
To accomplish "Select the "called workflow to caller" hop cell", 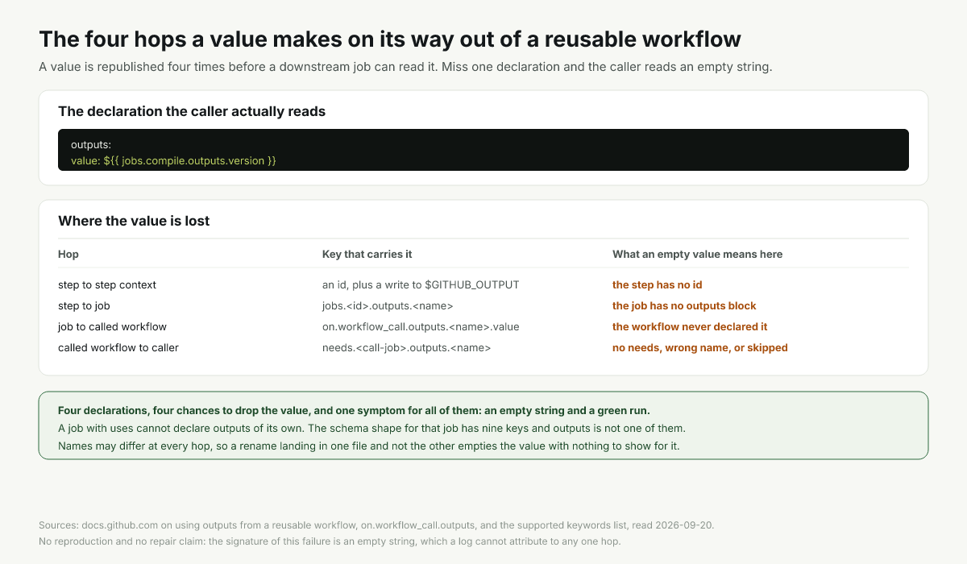I will click(x=118, y=347).
